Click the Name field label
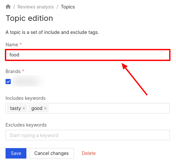The width and height of the screenshot is (176, 167). click(x=12, y=45)
